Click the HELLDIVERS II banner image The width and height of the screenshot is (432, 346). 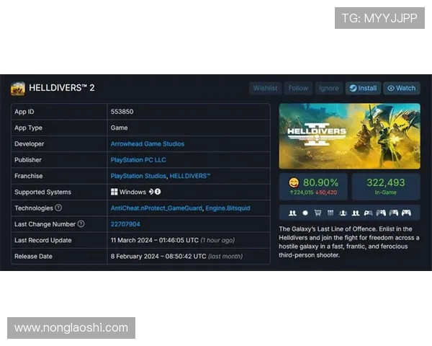pos(349,136)
